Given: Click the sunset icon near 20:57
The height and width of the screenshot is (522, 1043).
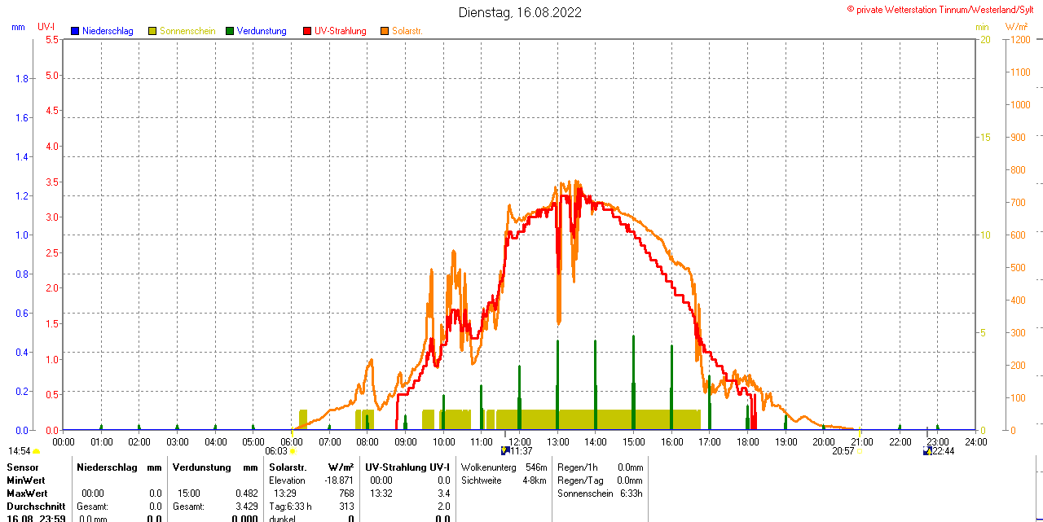Looking at the screenshot, I should click(x=859, y=451).
